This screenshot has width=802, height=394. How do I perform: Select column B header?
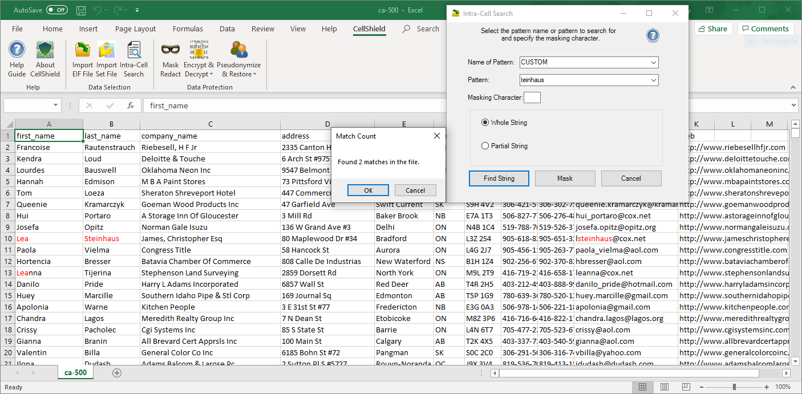[111, 124]
